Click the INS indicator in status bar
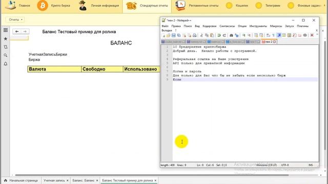The image size is (328, 184). [311, 165]
